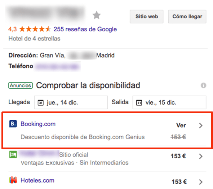Click the green hotel bed icon
Viewport: 213px width, 189px height.
click(x=13, y=154)
